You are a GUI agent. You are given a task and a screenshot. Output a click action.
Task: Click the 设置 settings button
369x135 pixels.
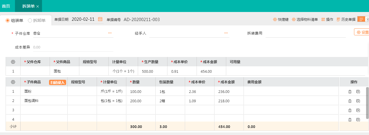pos(362,32)
